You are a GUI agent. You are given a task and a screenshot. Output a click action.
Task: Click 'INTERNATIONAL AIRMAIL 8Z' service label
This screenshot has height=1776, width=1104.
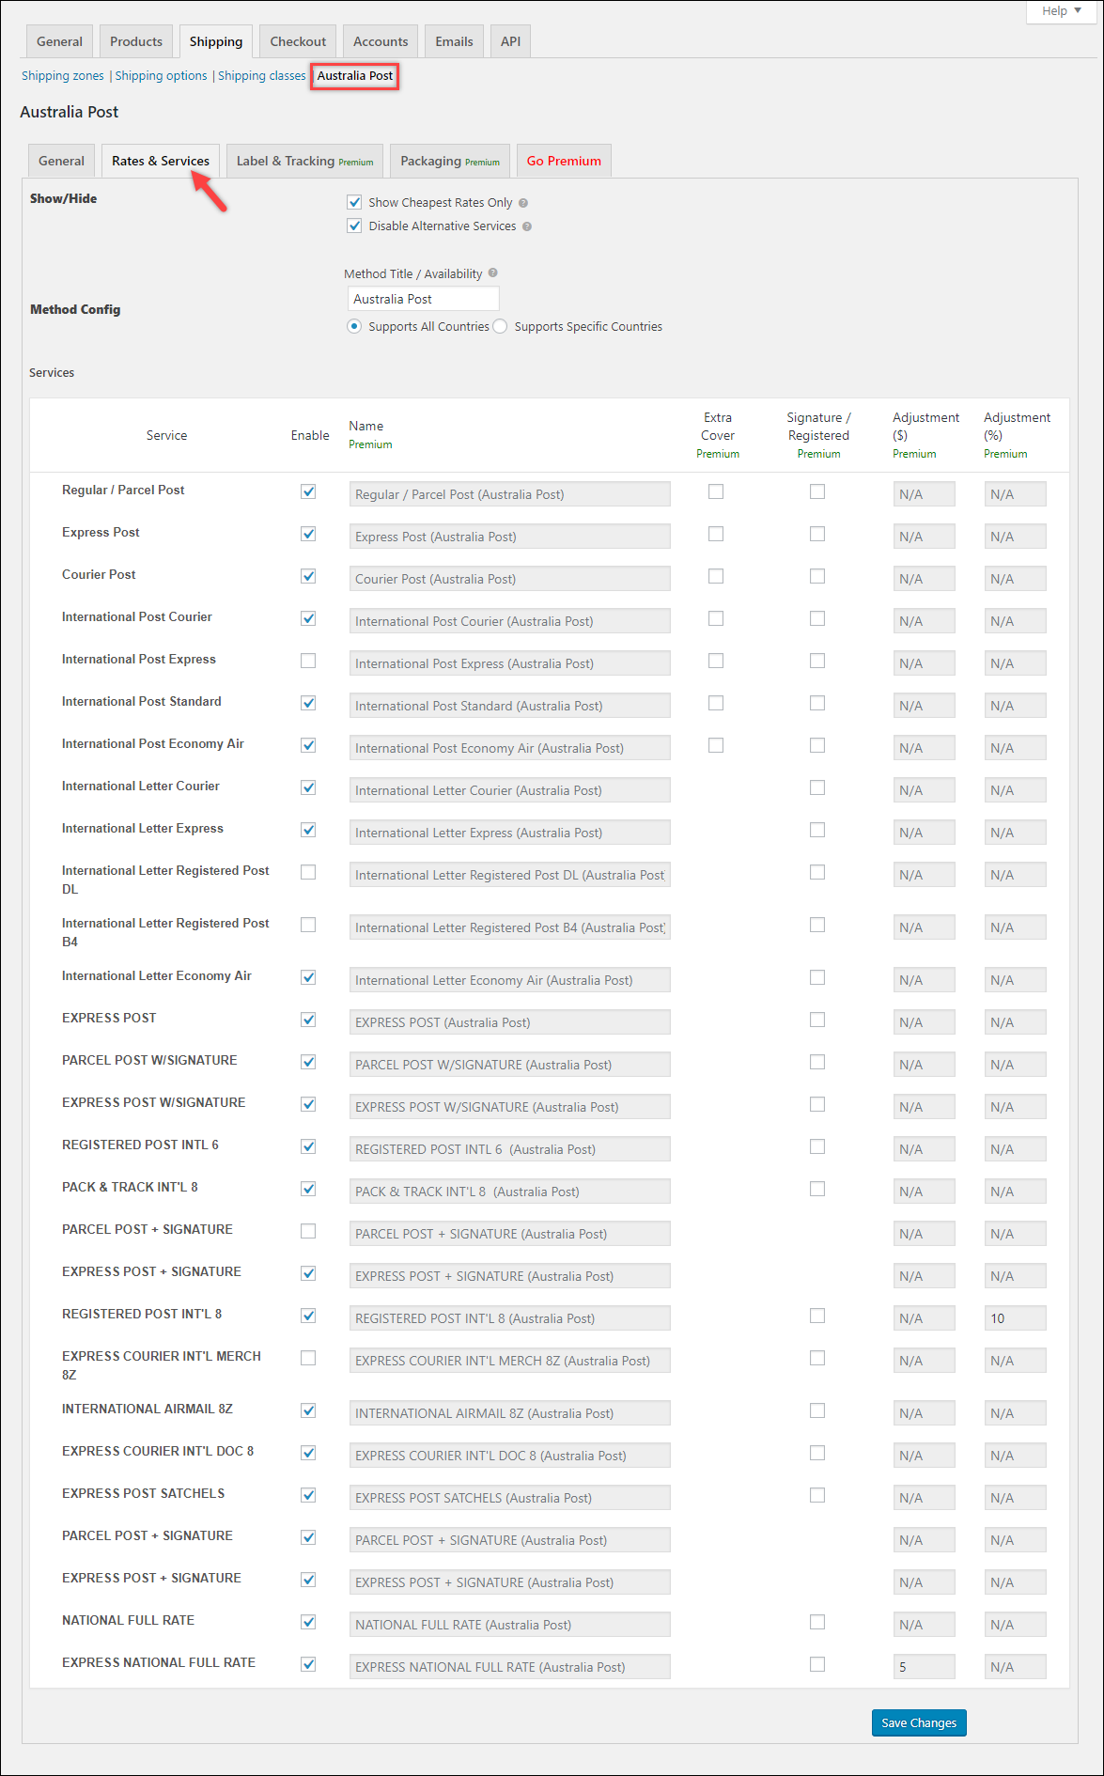click(148, 1409)
